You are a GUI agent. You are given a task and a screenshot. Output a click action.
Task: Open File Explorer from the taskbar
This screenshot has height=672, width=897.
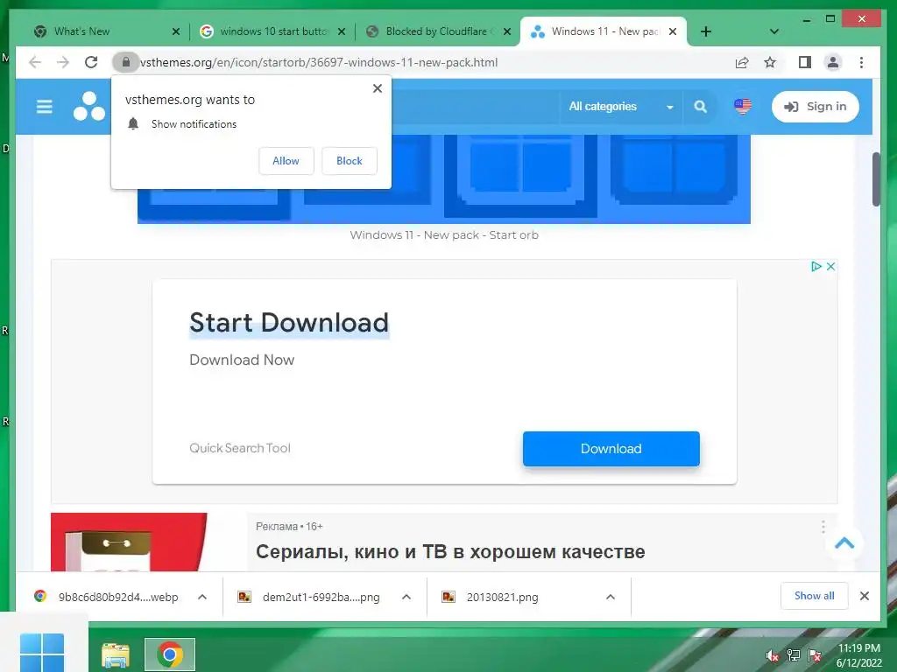(116, 654)
